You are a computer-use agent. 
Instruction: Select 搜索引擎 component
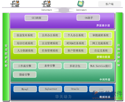(x=25, y=75)
